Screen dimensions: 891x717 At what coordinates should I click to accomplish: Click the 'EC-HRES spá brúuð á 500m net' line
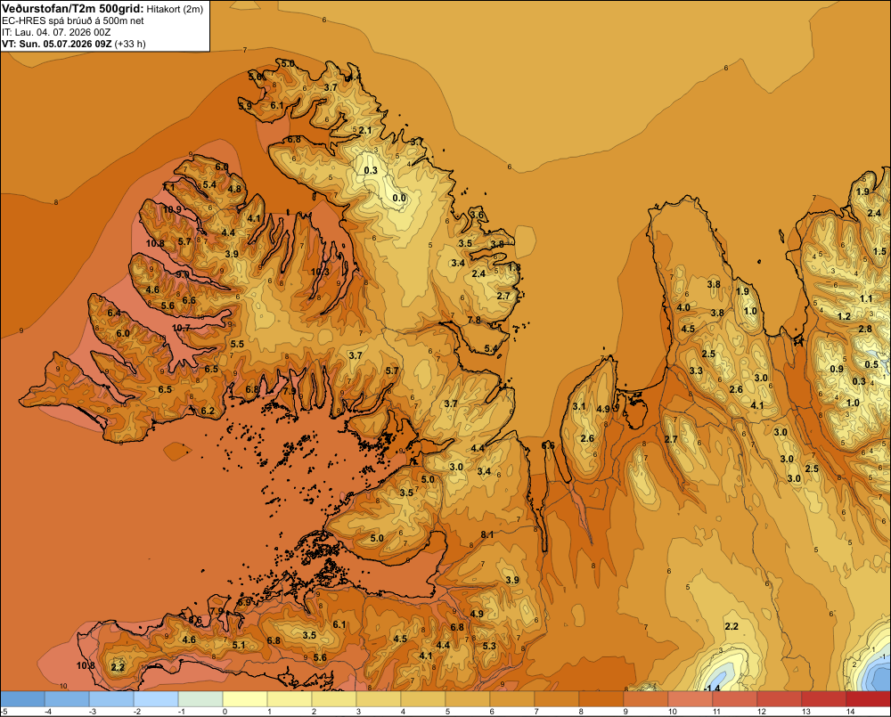point(73,20)
